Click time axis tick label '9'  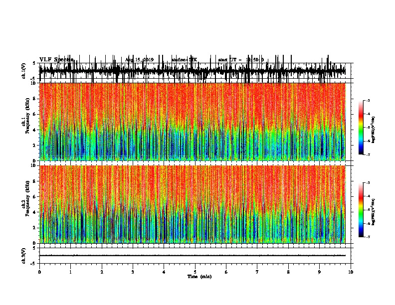[319, 272]
